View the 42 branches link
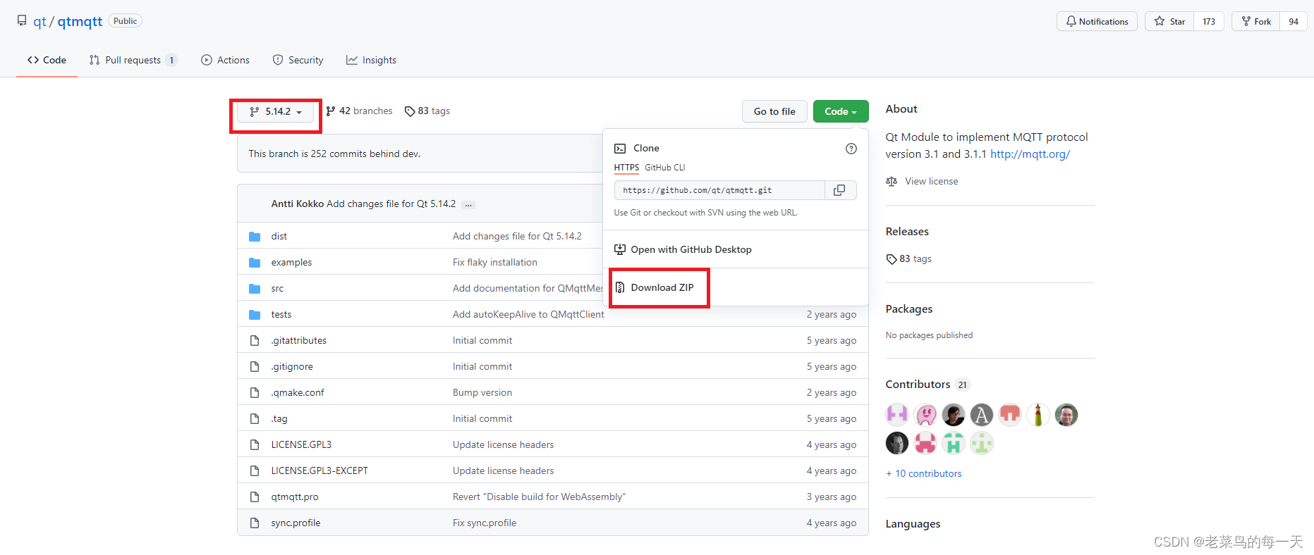 [x=359, y=111]
